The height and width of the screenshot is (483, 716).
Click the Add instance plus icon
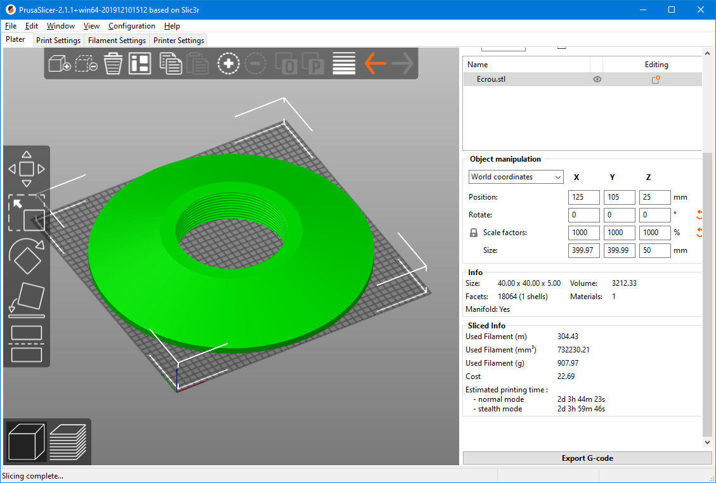228,63
